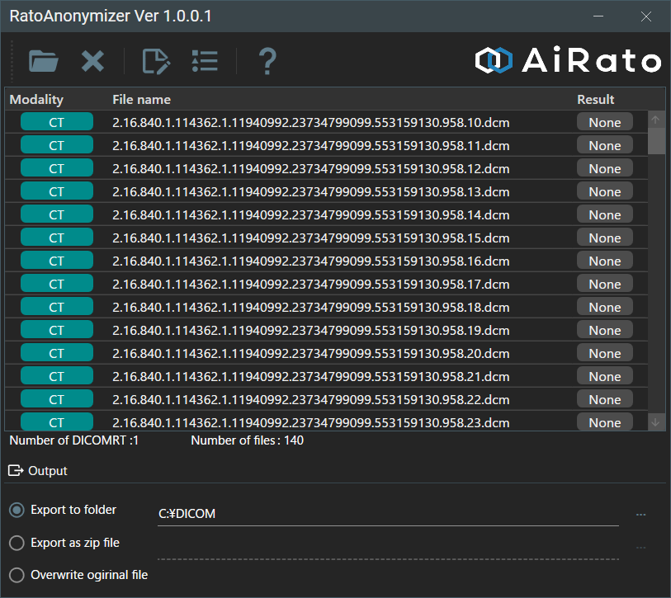Click the checklist settings toolbar icon

click(204, 61)
